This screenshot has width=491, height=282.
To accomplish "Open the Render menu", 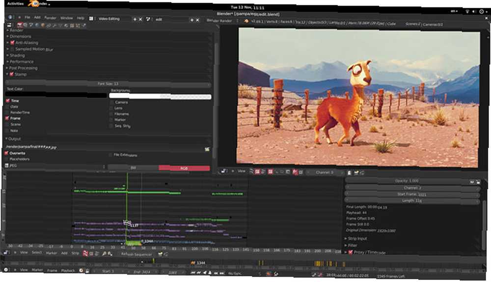I will pyautogui.click(x=50, y=18).
